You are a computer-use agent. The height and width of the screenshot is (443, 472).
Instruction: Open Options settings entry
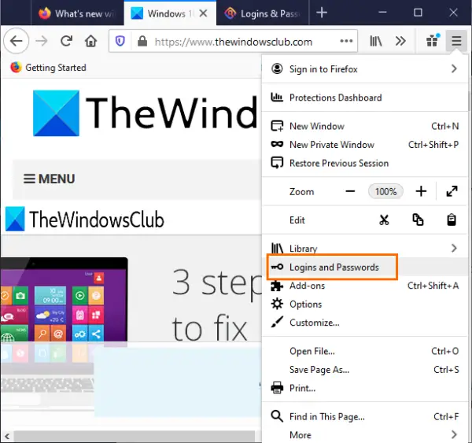[x=364, y=305]
